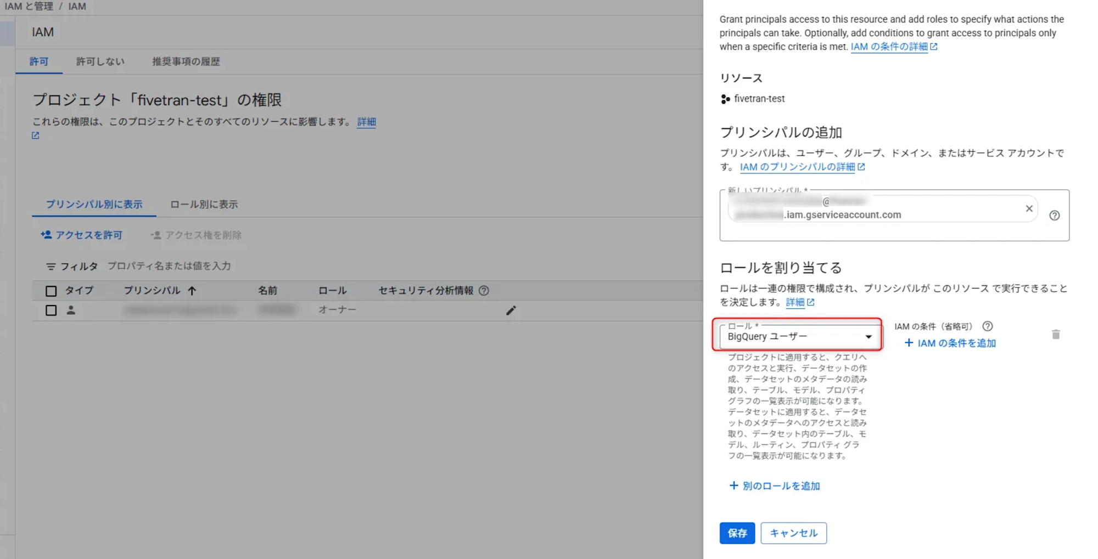Click the 保存 button
This screenshot has height=559, width=1098.
tap(737, 533)
